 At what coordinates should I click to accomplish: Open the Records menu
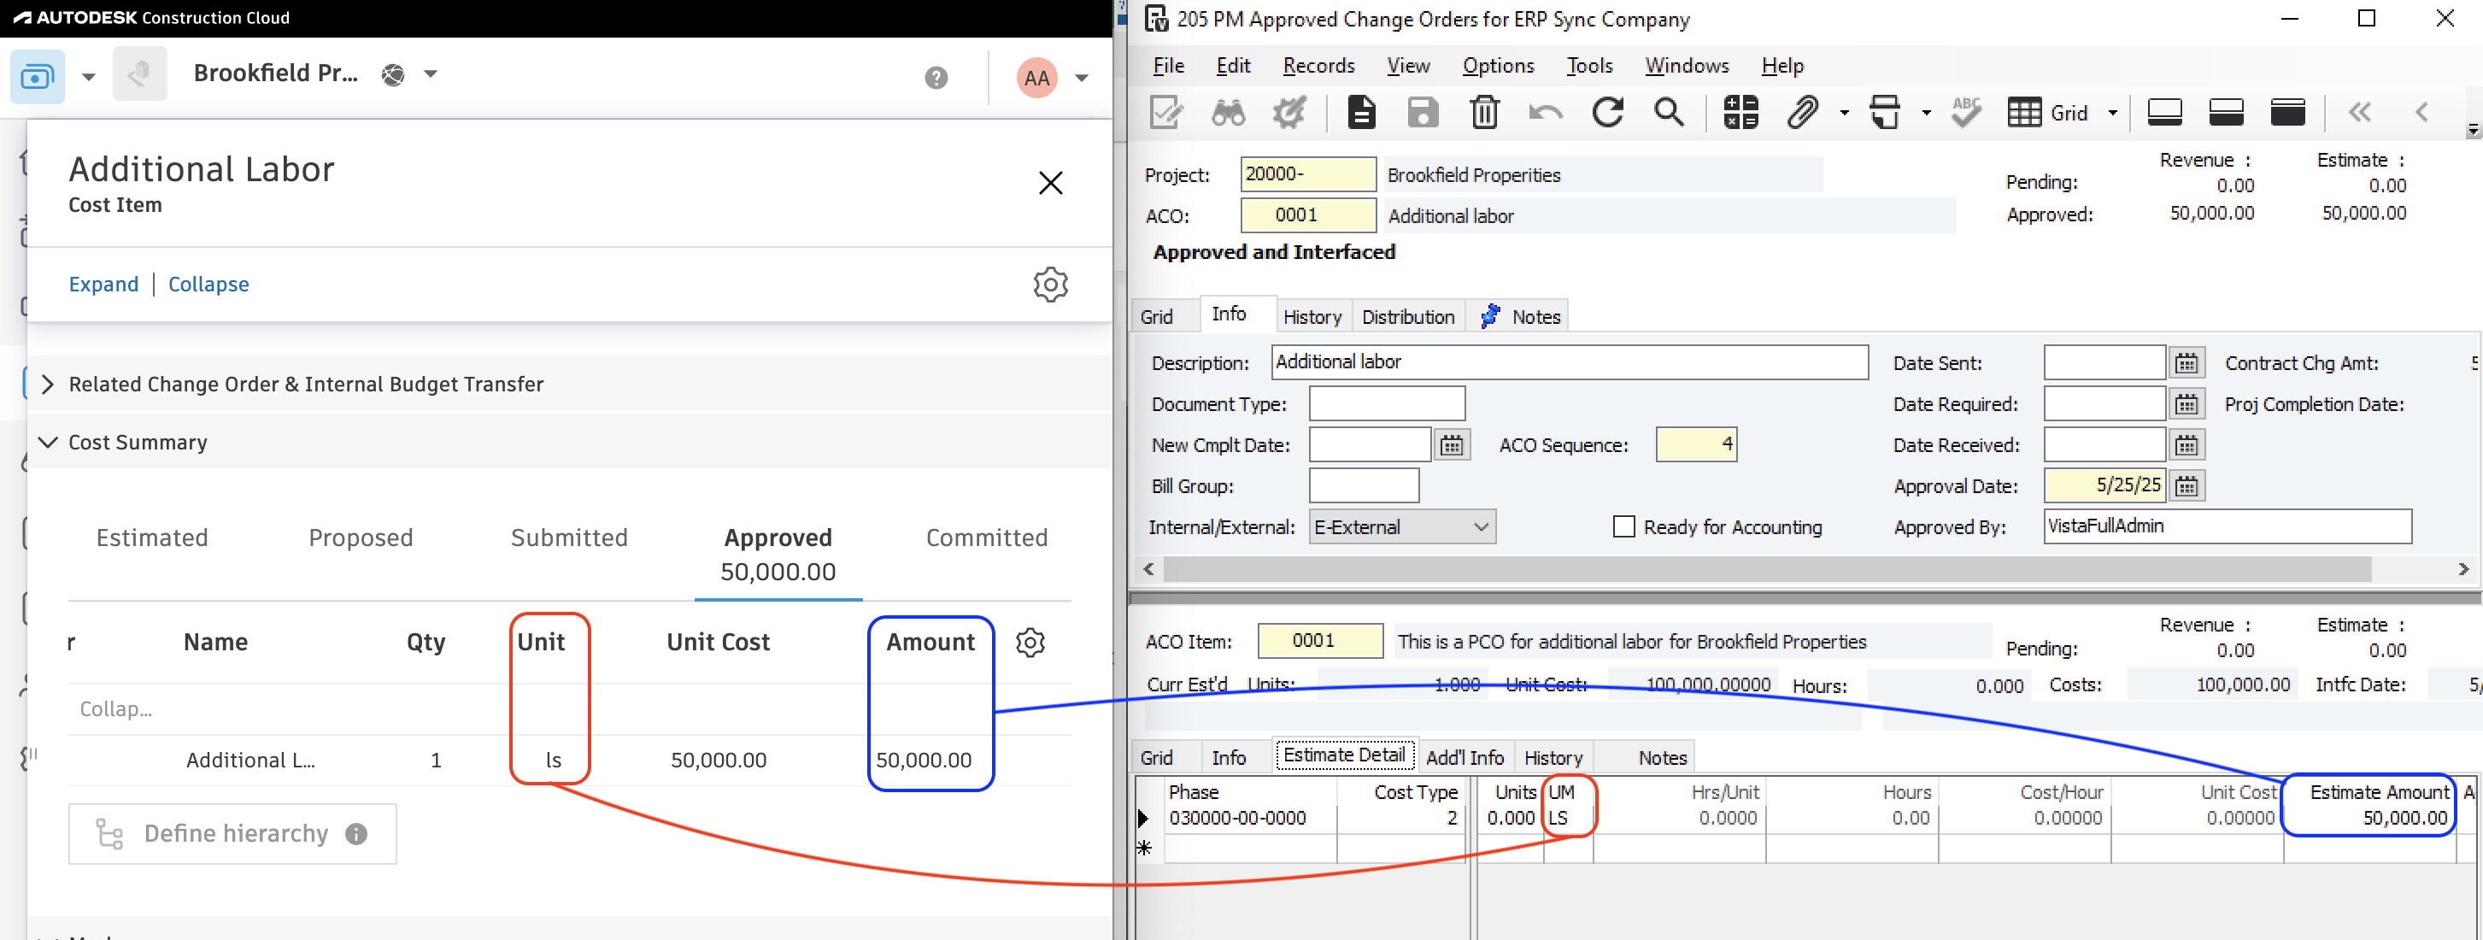(x=1318, y=66)
